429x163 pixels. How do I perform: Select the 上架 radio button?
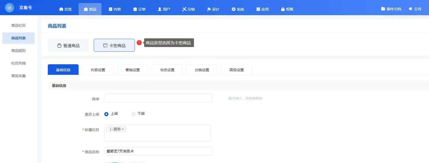tap(106, 114)
